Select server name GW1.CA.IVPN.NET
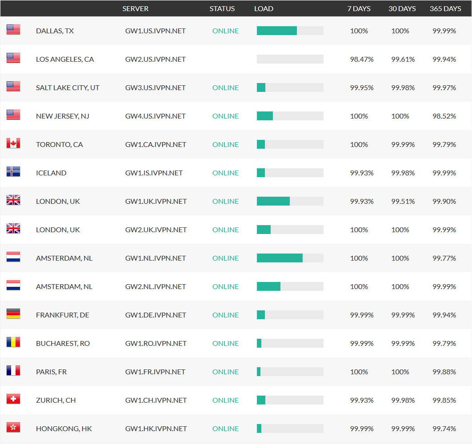Image resolution: width=472 pixels, height=444 pixels. (156, 145)
